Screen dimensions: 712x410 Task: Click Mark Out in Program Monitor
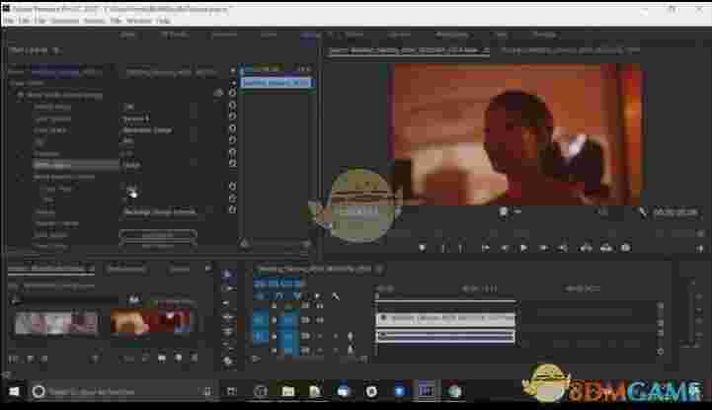[460, 248]
